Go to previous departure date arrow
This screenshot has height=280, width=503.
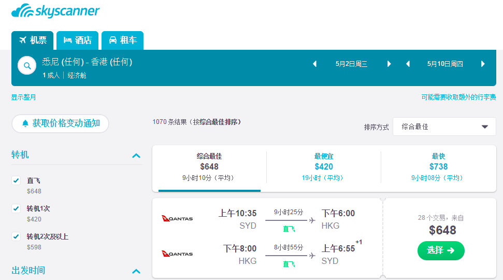[314, 64]
